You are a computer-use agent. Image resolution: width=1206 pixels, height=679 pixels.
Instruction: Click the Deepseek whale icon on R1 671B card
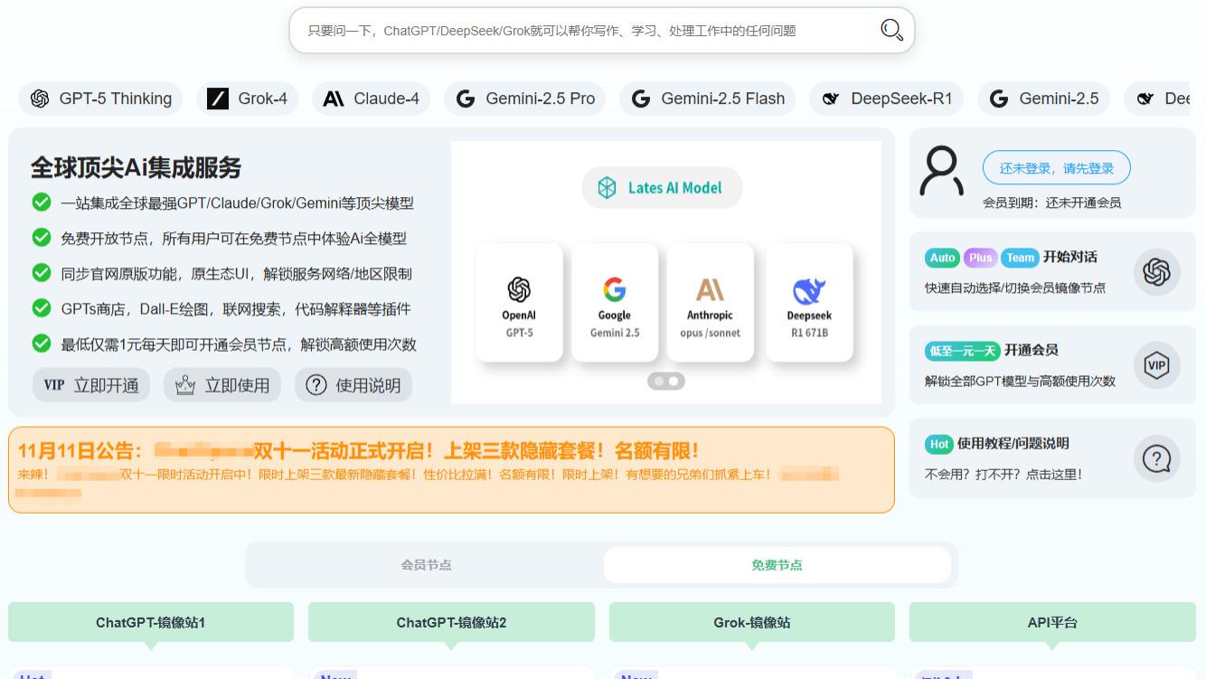[x=808, y=289]
